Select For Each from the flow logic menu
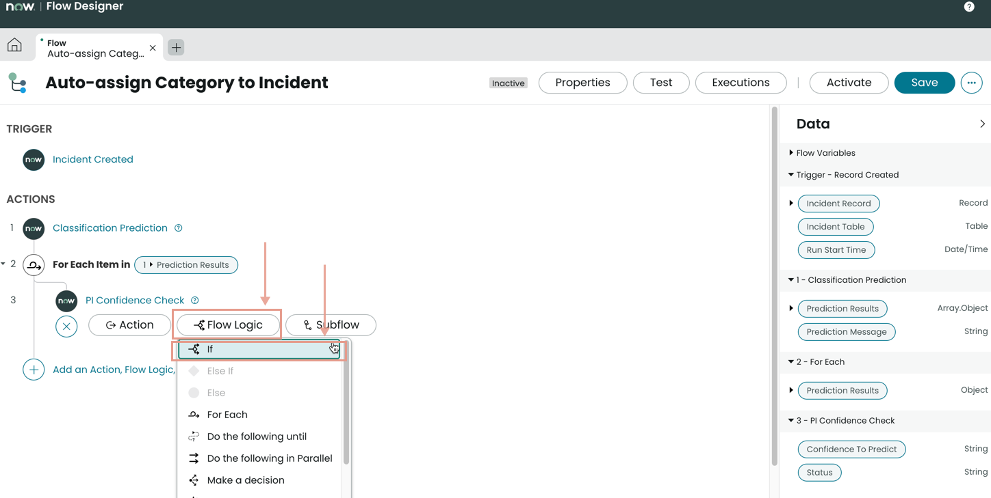The width and height of the screenshot is (991, 498). [x=259, y=415]
